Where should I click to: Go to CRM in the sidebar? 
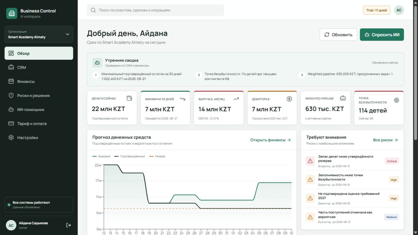pos(39,67)
